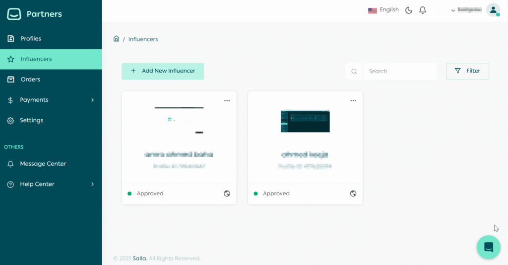Click Add New Influencer button

click(x=163, y=71)
